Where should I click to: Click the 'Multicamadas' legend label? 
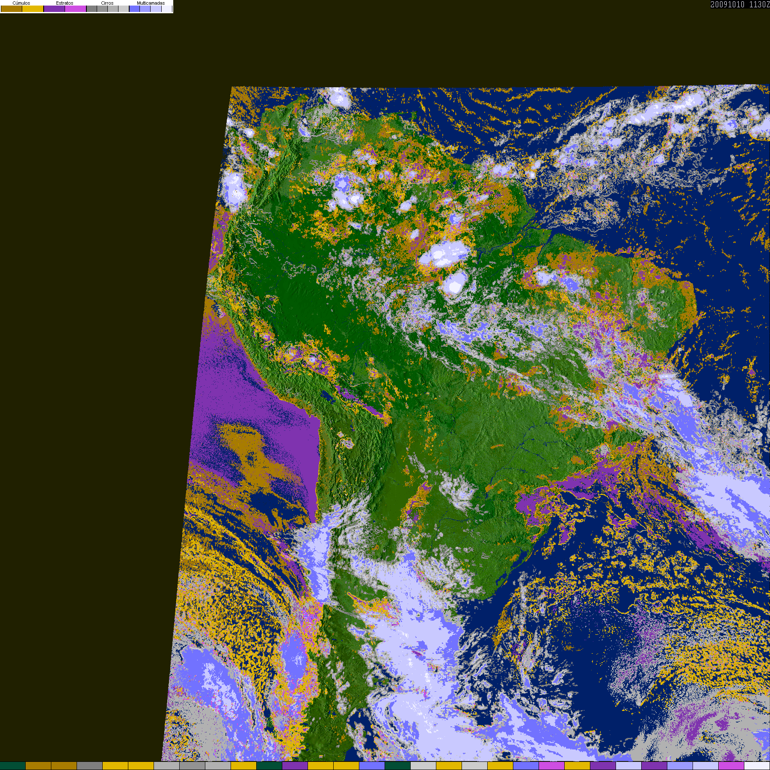tap(151, 3)
